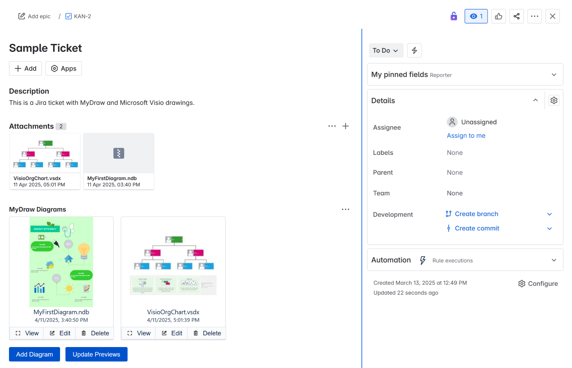Collapse the Details panel chevron
Screen dimensions: 572x368
(x=535, y=100)
